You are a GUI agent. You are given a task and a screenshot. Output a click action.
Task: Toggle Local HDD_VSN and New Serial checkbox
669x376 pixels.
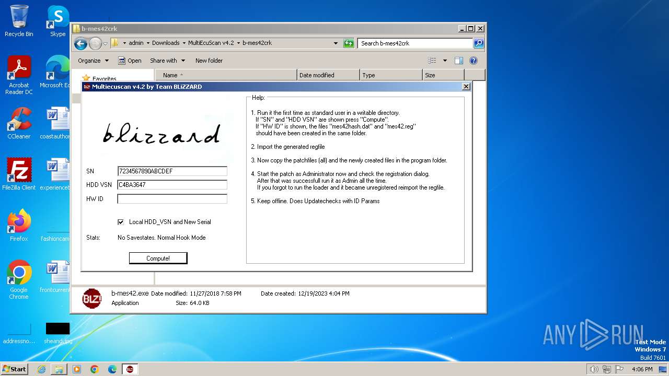pos(121,222)
